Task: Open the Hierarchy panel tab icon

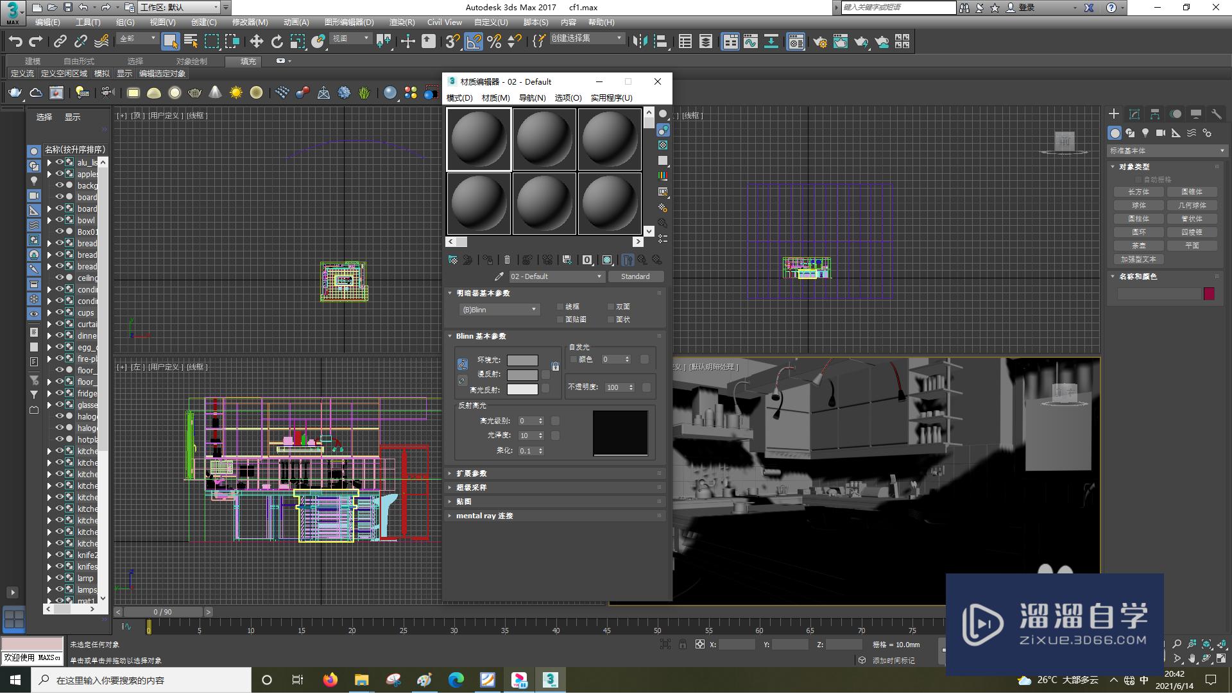Action: tap(1155, 114)
